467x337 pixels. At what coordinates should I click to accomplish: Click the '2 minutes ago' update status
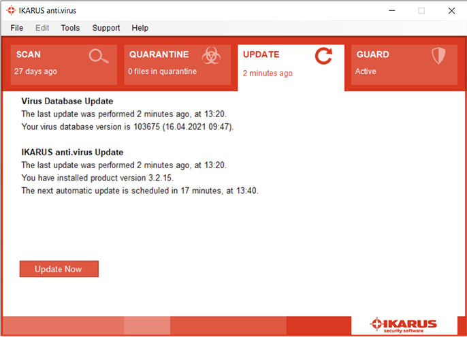268,74
